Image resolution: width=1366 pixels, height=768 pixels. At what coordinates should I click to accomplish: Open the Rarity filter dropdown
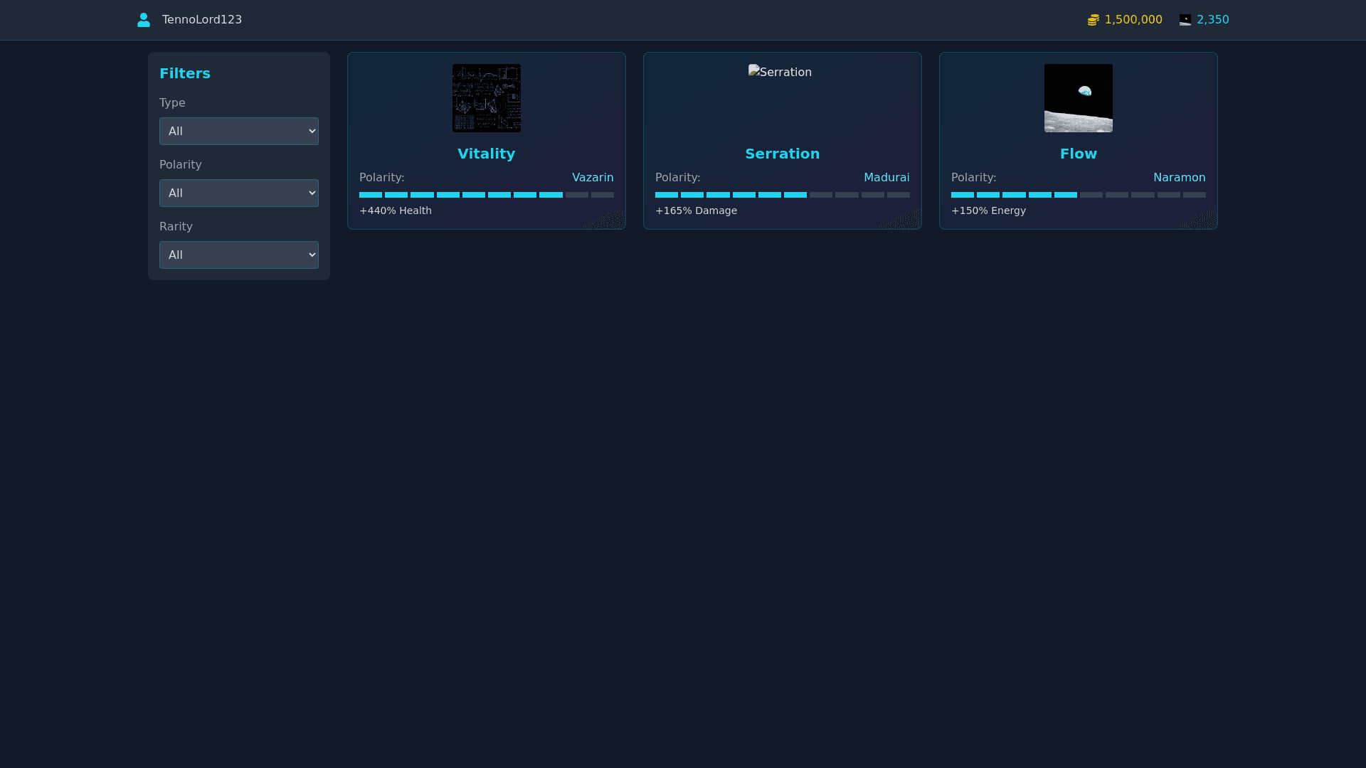pos(238,255)
